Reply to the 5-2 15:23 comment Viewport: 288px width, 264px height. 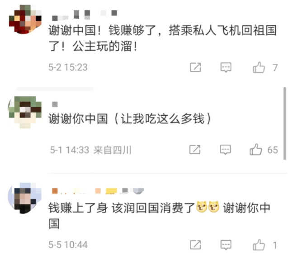coord(226,67)
